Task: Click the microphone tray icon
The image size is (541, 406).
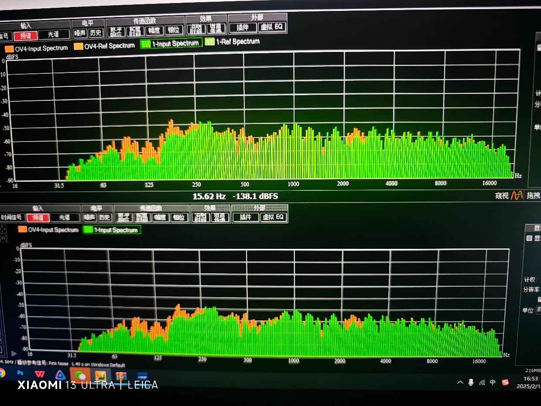Action: (x=471, y=382)
